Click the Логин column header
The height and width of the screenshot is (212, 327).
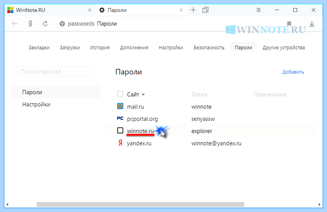tap(199, 95)
